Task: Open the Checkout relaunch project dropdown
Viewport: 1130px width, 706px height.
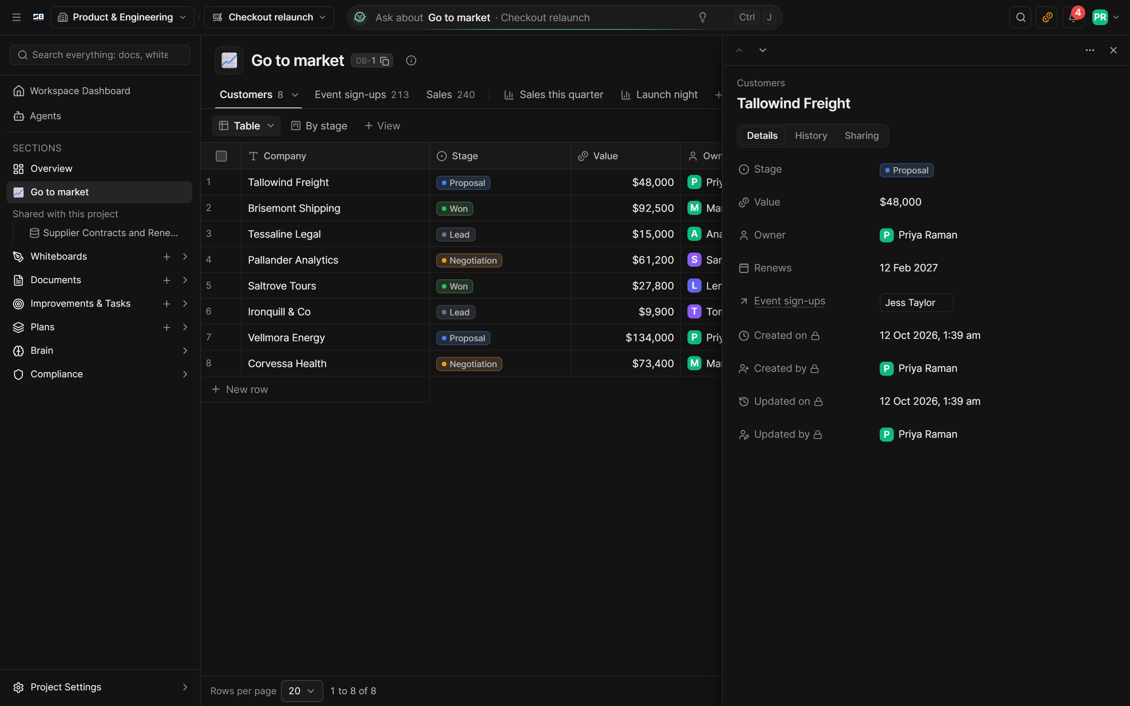Action: [x=269, y=17]
